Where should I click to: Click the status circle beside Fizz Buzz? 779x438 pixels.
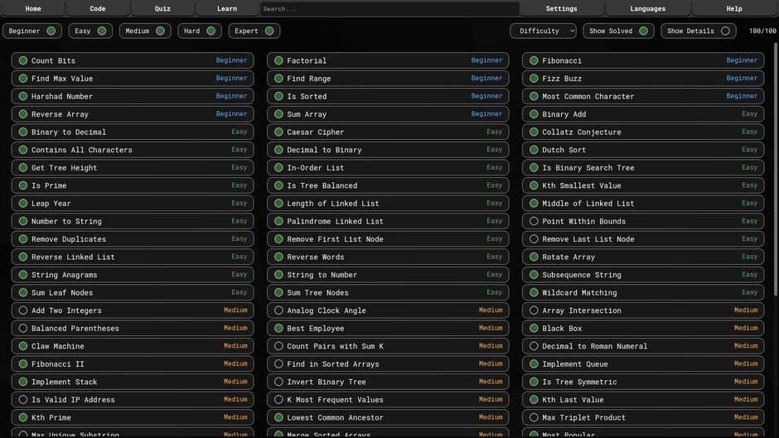534,79
